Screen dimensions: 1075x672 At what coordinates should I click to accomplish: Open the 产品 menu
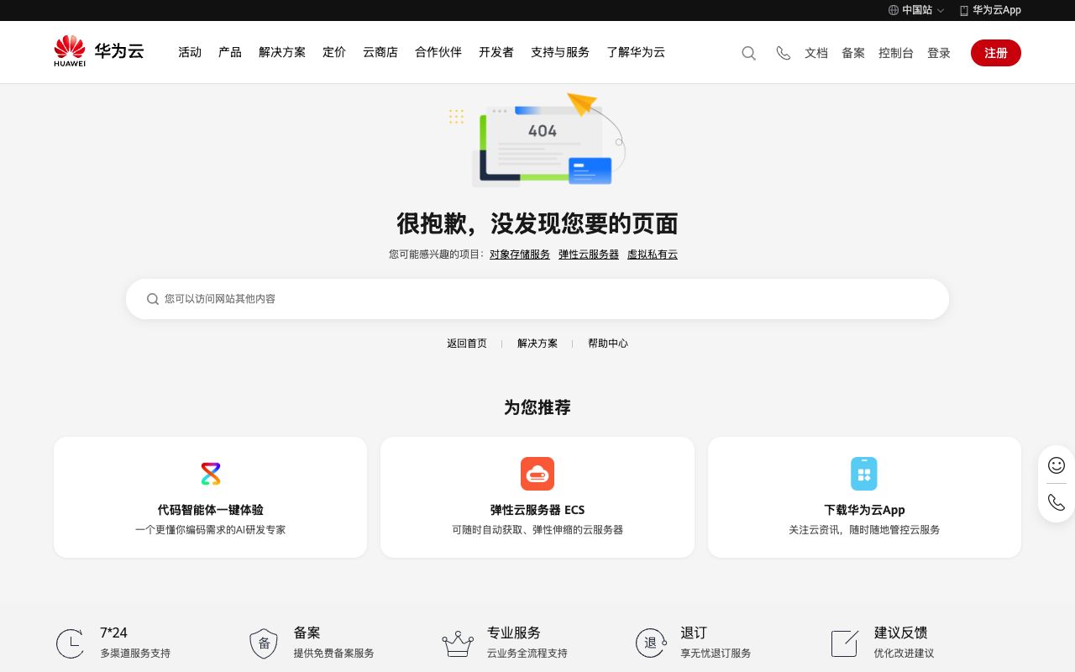(x=229, y=52)
